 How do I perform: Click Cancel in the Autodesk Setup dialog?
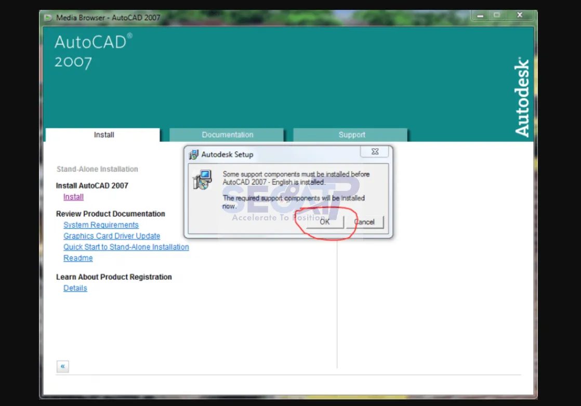coord(365,221)
